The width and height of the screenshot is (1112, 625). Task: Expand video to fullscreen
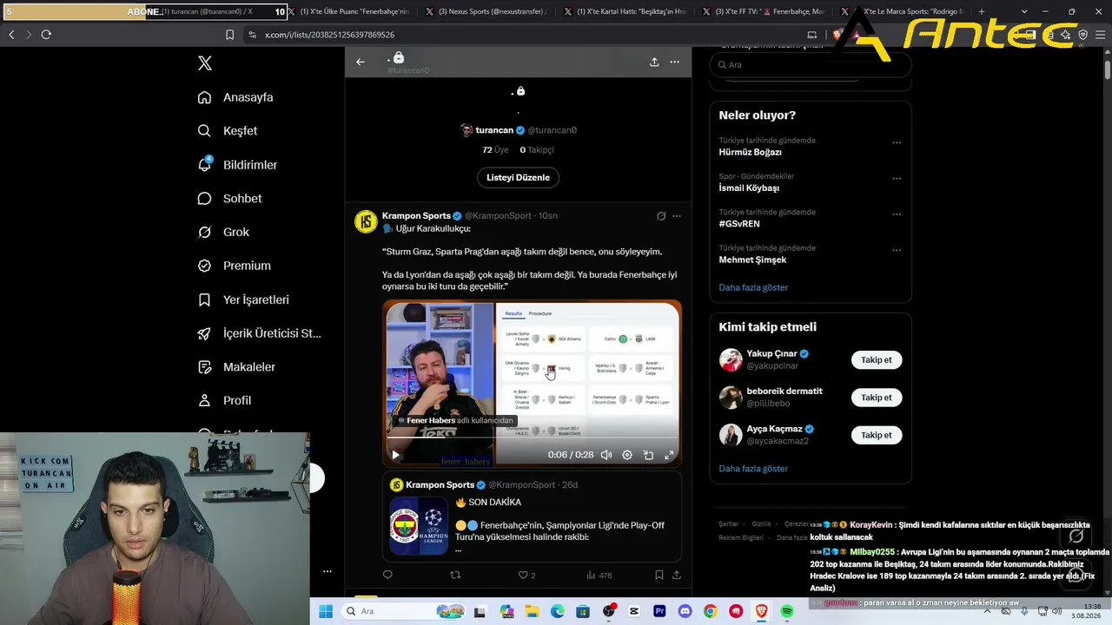coord(669,455)
